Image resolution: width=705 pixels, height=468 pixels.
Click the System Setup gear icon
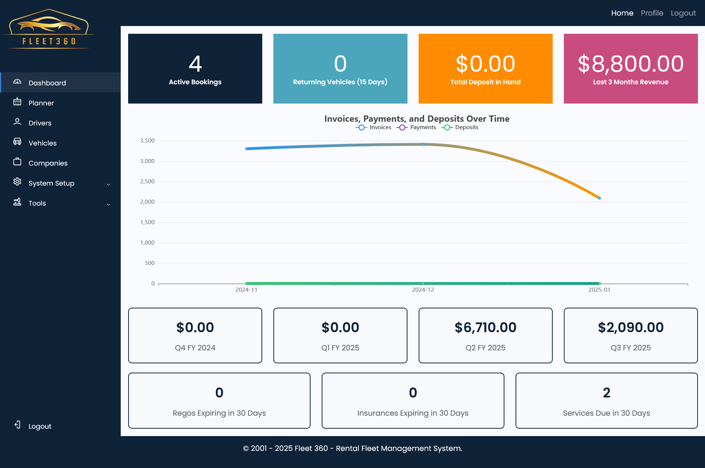pyautogui.click(x=17, y=182)
